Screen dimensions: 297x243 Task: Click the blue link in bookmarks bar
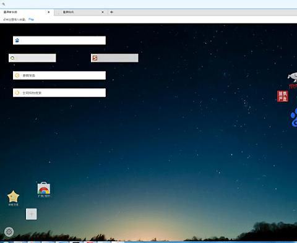click(31, 19)
